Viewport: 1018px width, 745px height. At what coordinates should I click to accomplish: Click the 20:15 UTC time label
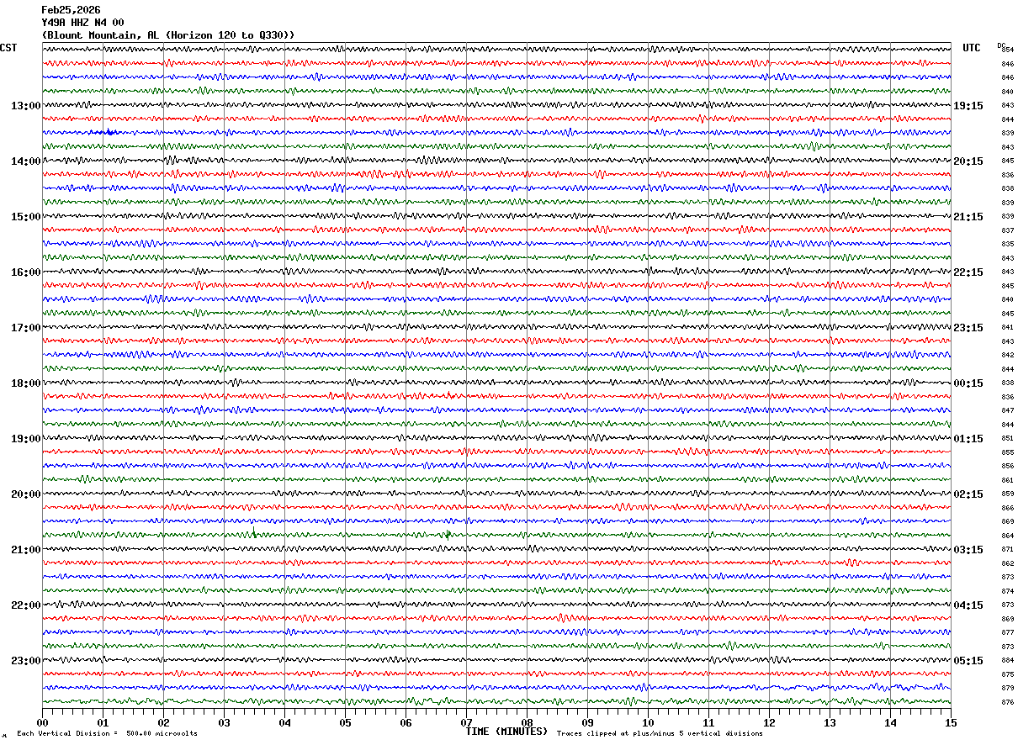pyautogui.click(x=968, y=161)
